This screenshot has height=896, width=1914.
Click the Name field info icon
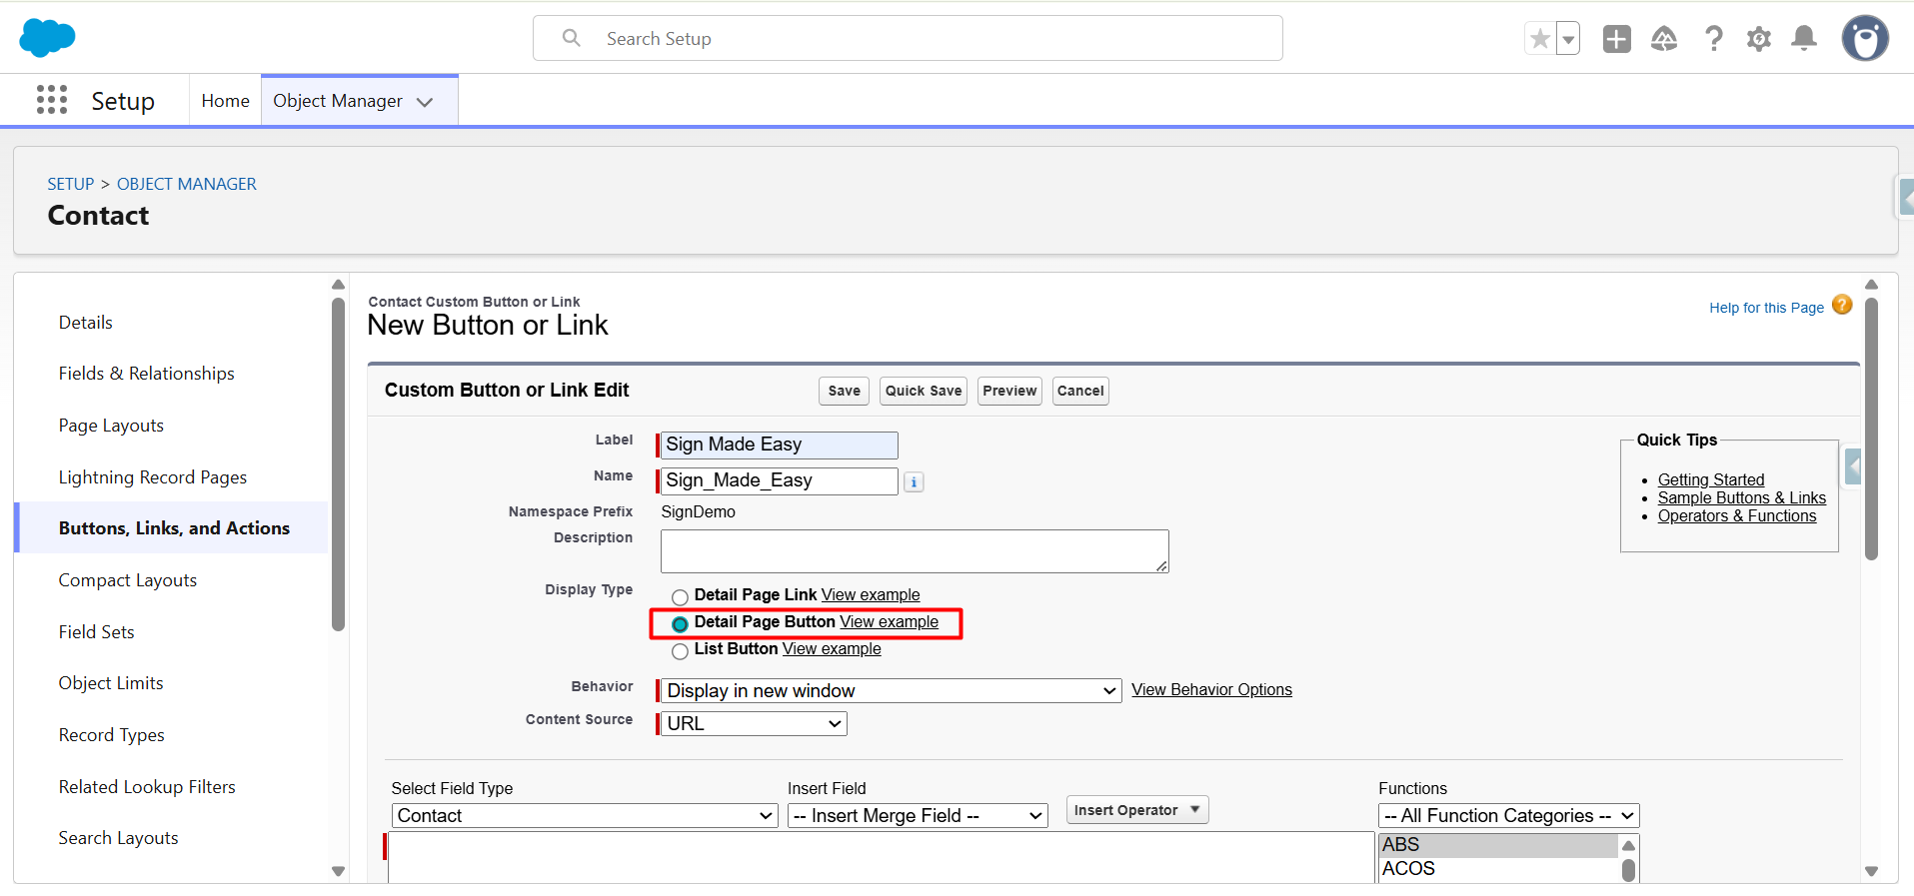point(914,482)
